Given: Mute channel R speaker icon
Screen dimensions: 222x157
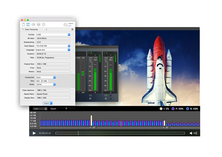Looking at the screenshot, I should (x=90, y=99).
